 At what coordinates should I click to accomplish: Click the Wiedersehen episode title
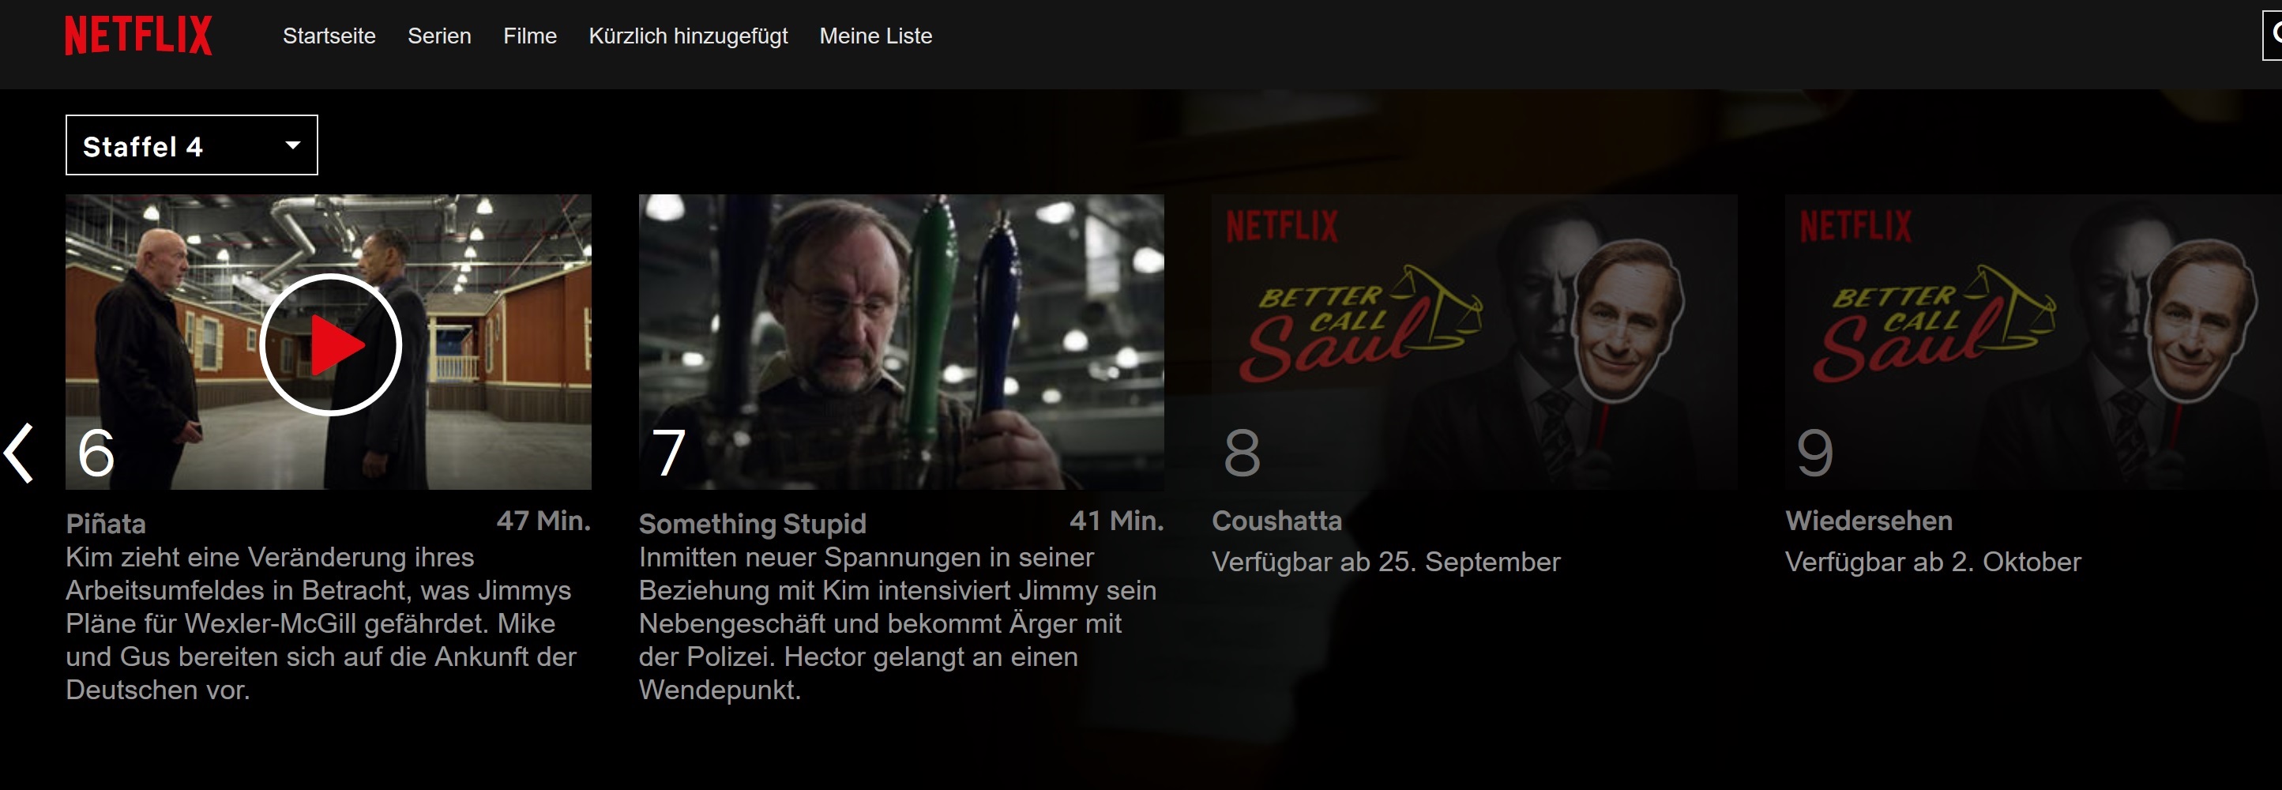[1868, 521]
